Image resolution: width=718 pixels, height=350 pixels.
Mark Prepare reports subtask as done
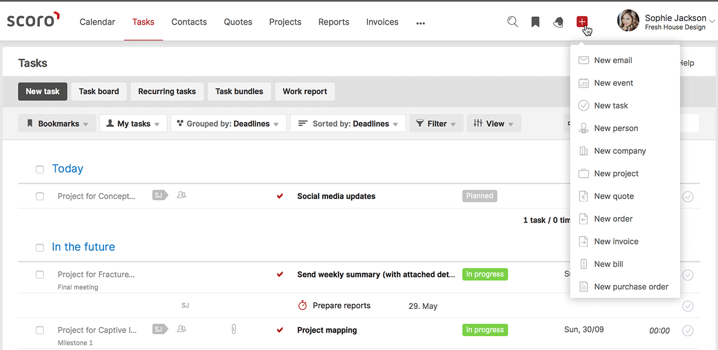tap(688, 306)
